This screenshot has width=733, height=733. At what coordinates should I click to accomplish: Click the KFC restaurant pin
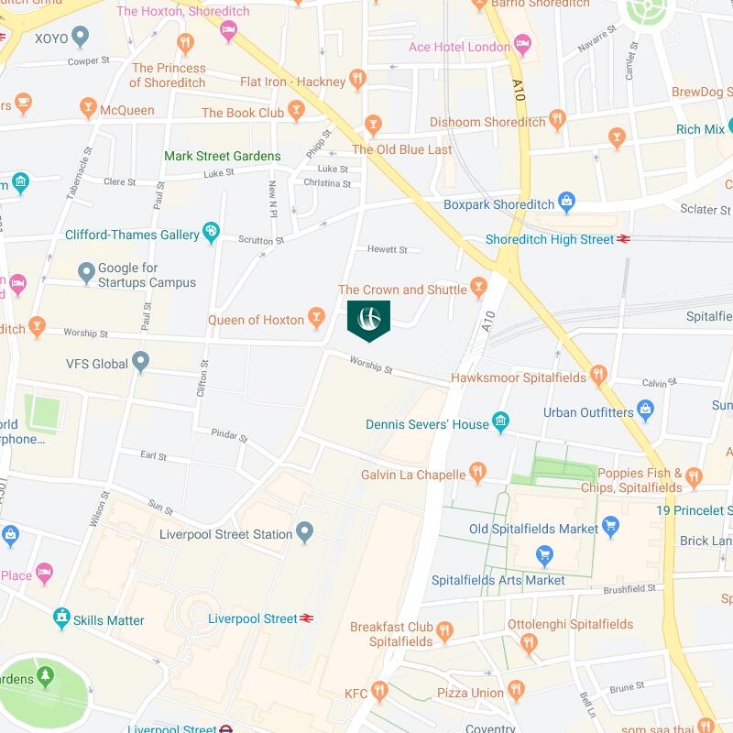(379, 692)
